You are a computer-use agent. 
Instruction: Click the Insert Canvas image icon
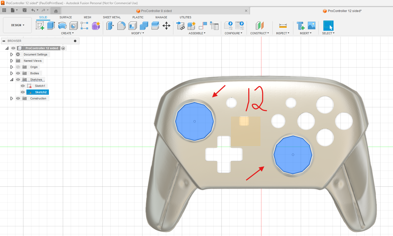click(311, 26)
